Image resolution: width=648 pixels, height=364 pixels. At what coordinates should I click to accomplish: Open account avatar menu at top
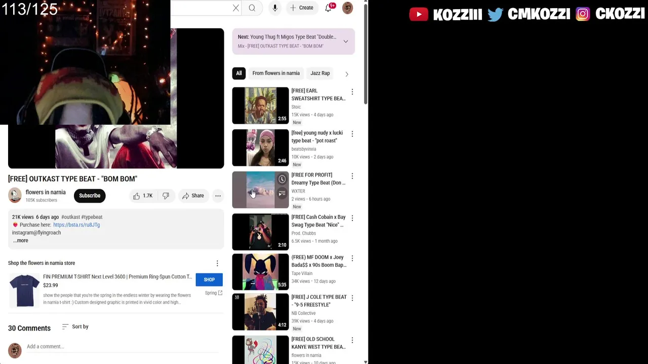pos(347,8)
